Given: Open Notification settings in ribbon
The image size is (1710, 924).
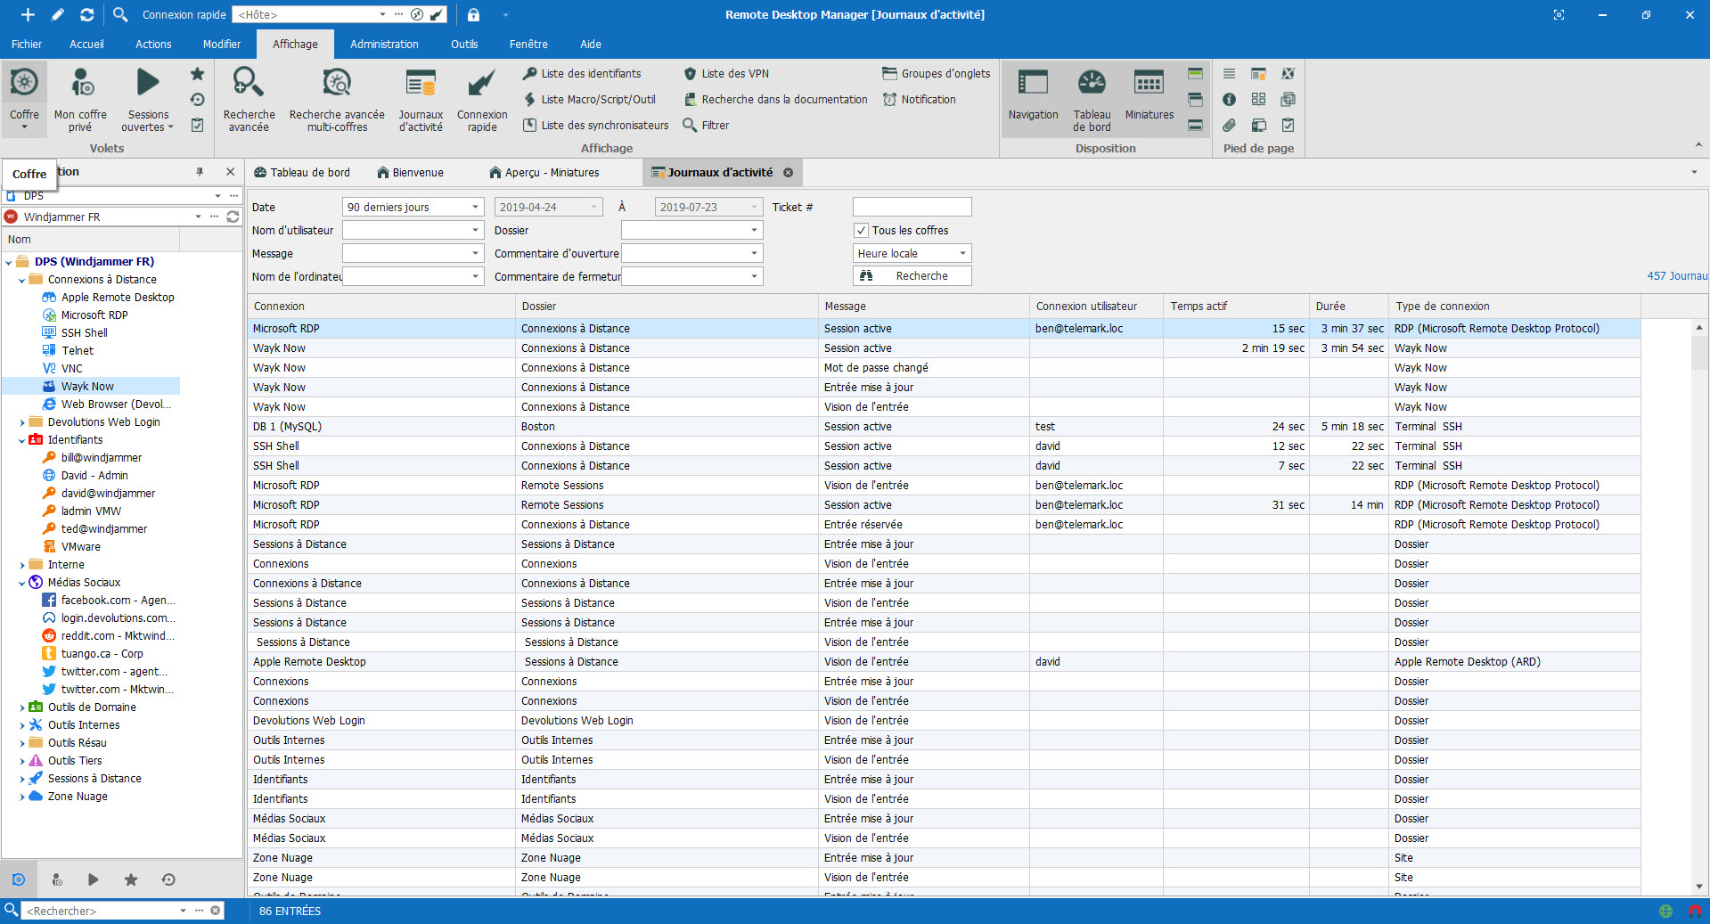Looking at the screenshot, I should pyautogui.click(x=920, y=100).
